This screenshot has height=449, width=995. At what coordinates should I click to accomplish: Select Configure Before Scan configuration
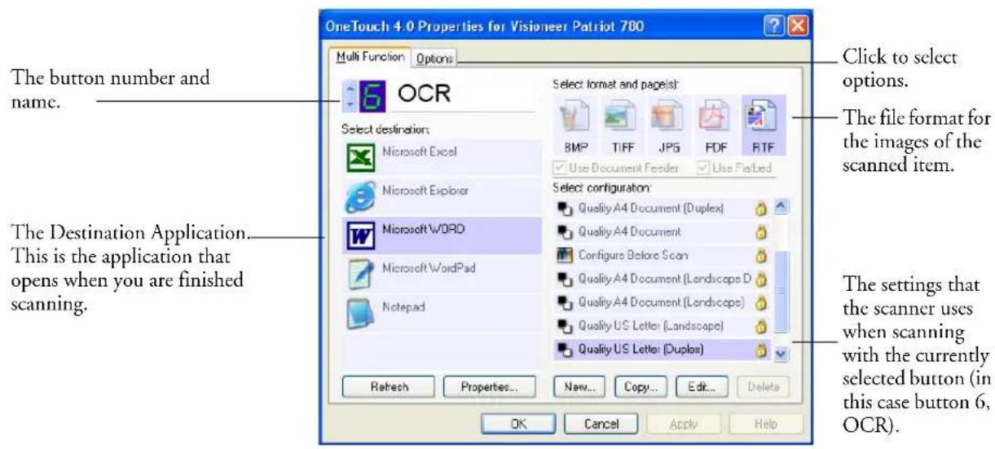click(662, 257)
